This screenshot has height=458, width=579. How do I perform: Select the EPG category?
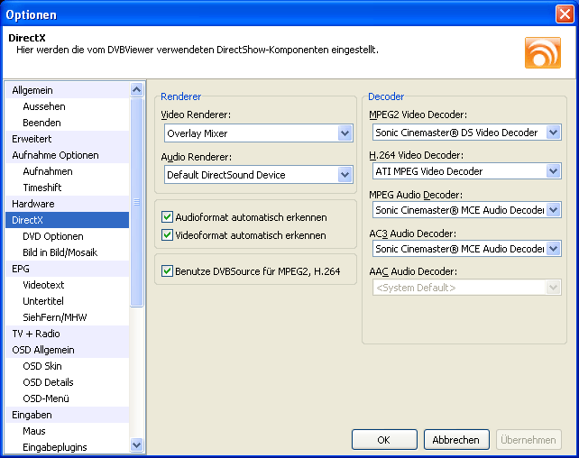point(21,269)
